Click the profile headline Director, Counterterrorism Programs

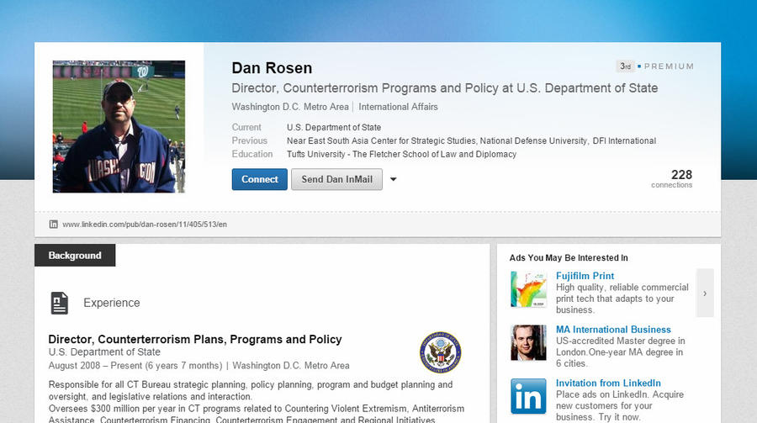(x=445, y=88)
